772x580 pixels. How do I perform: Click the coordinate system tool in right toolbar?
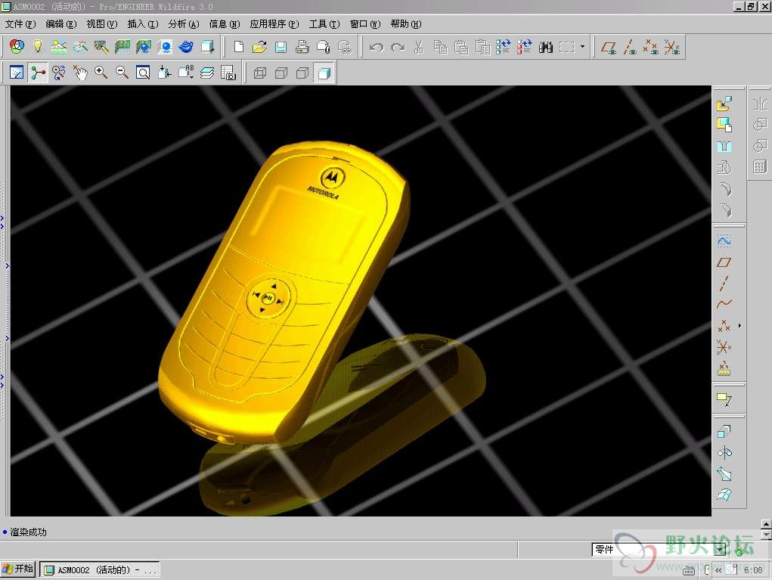click(x=724, y=347)
